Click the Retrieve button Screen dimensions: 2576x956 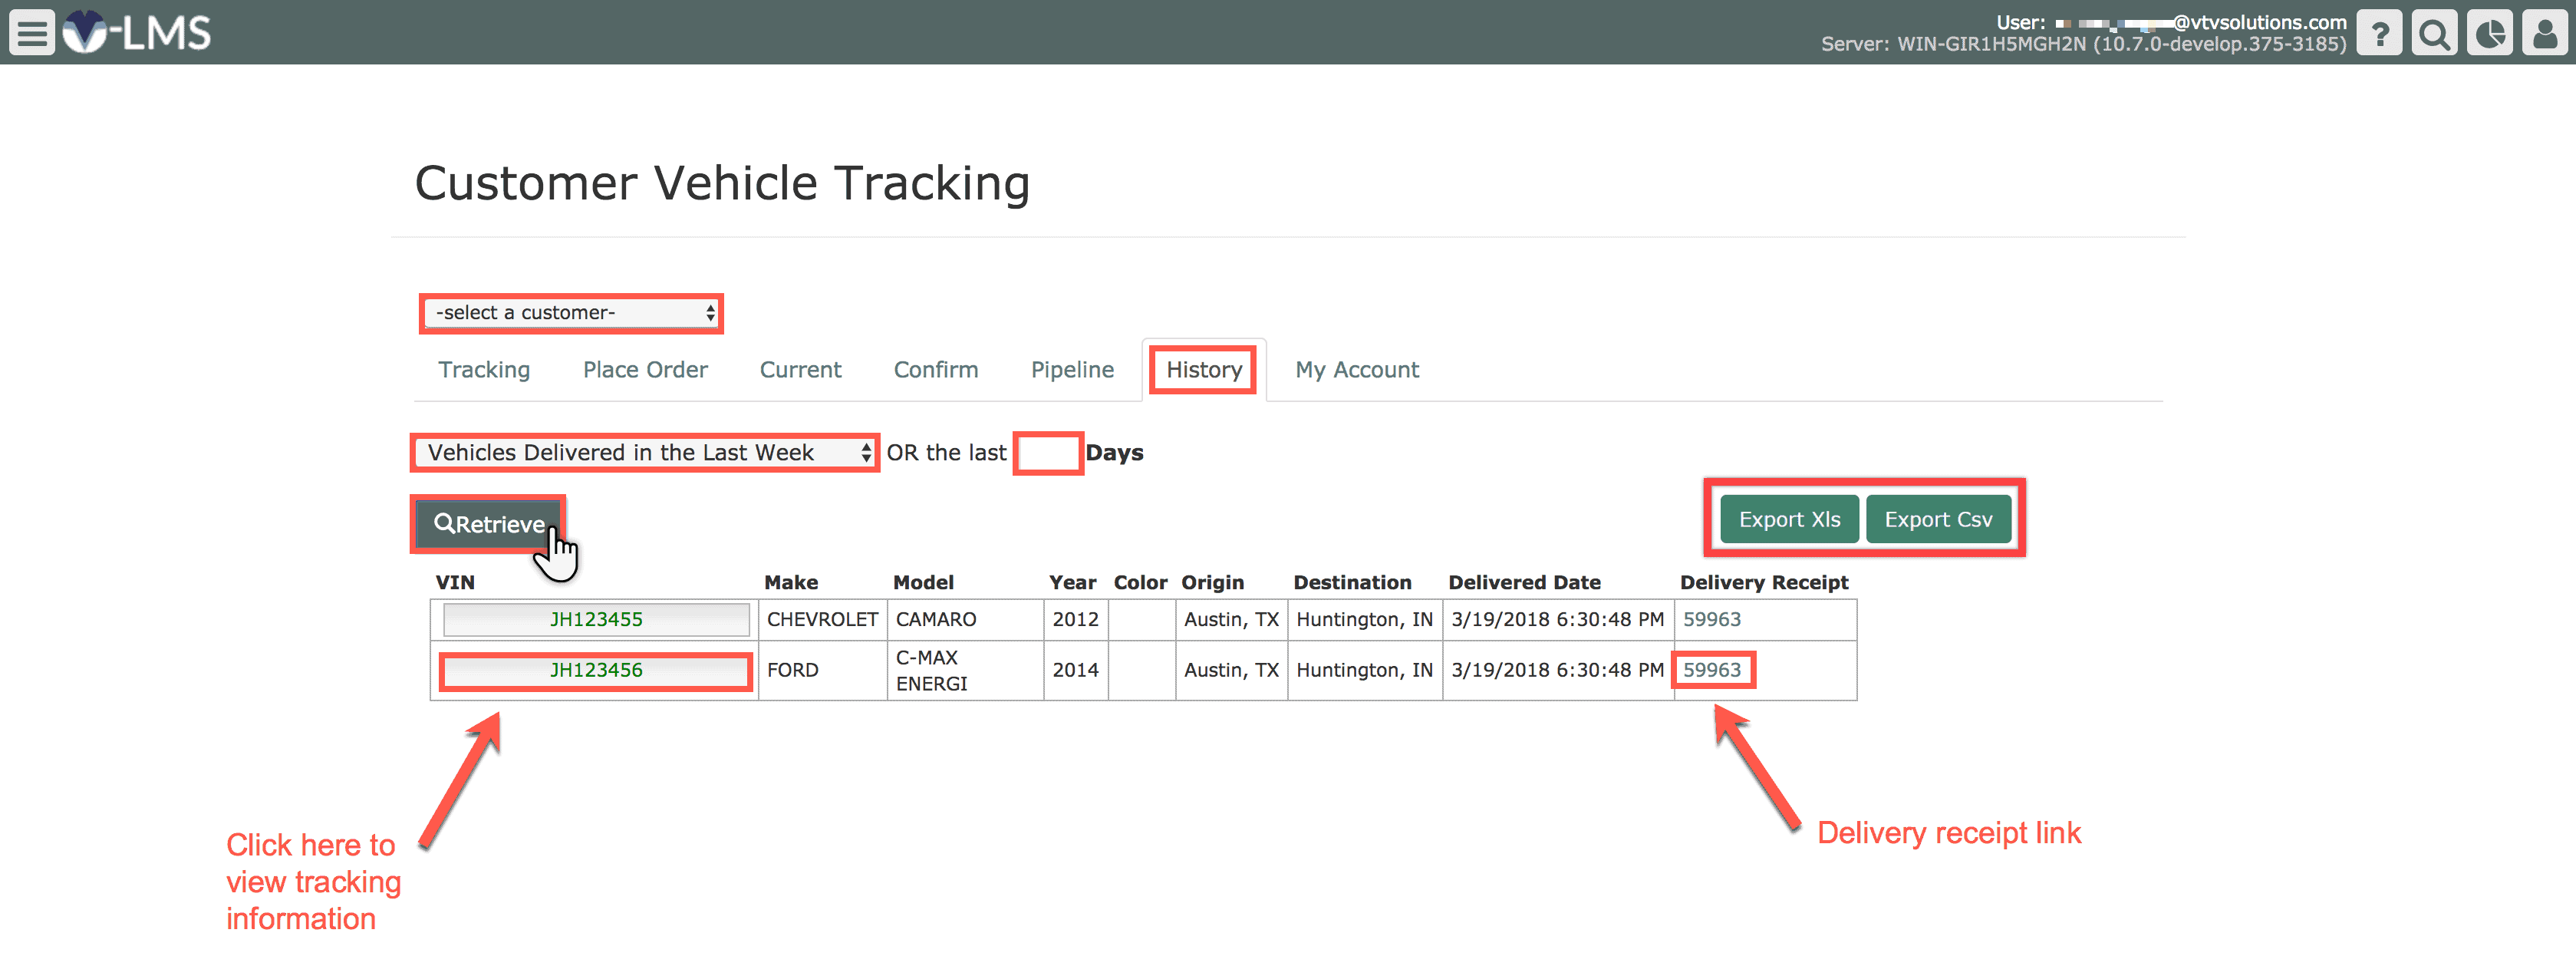tap(489, 524)
